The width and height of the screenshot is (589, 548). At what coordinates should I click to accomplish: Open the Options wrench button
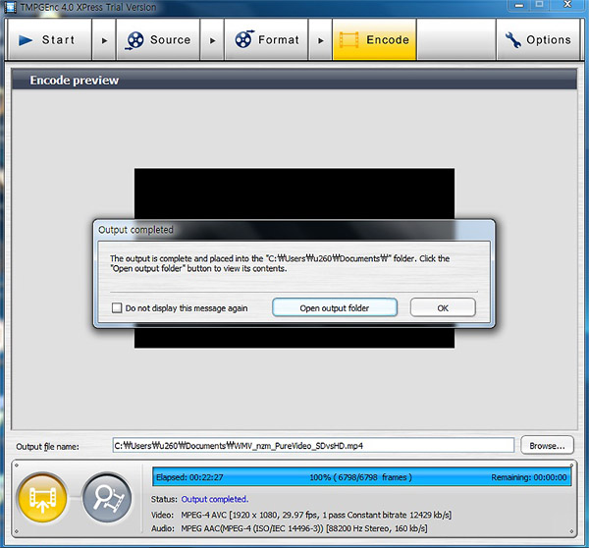pos(538,39)
